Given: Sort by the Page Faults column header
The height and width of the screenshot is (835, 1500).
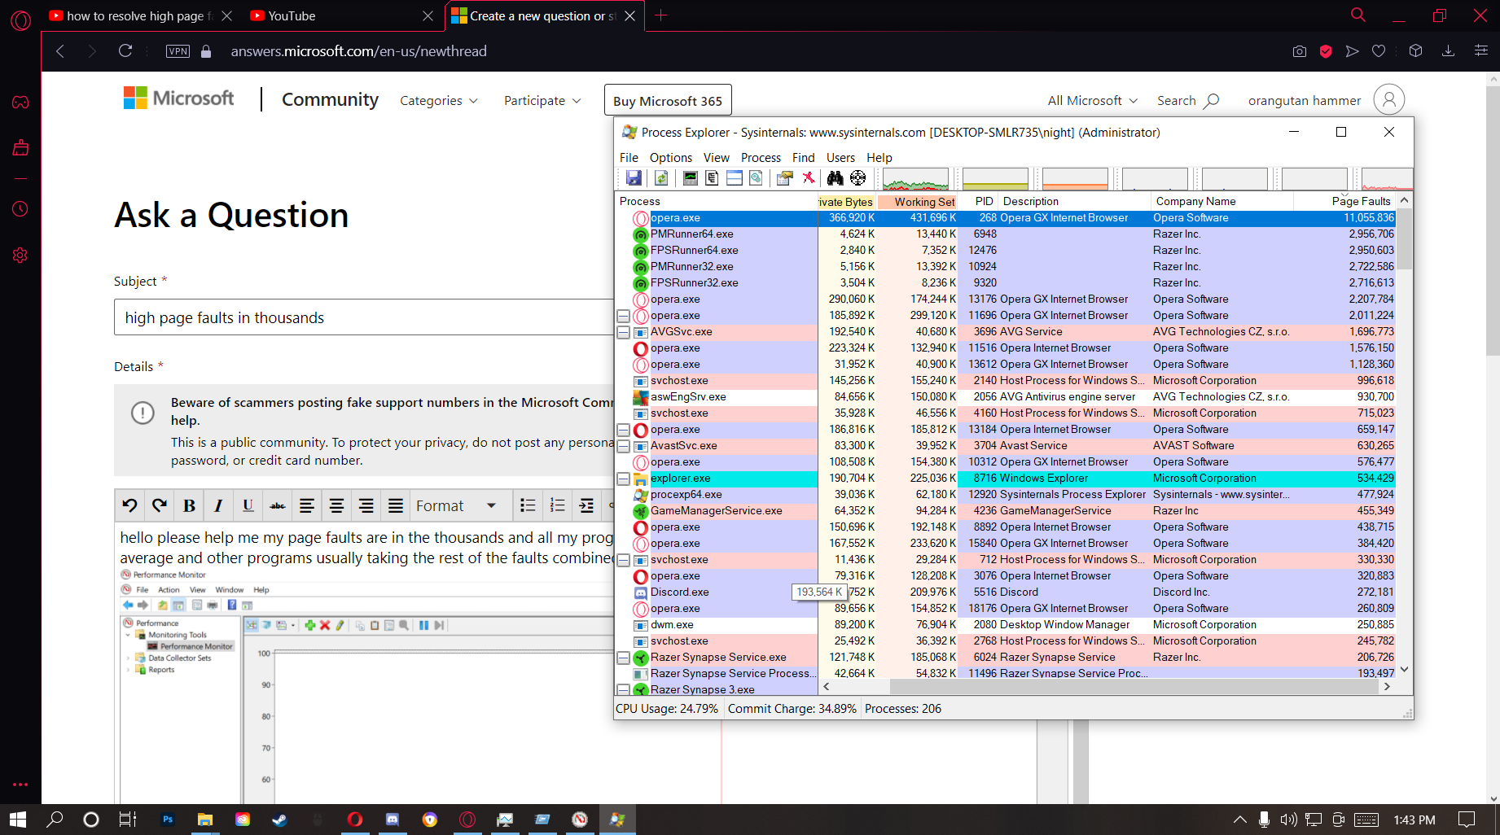Looking at the screenshot, I should [x=1360, y=202].
